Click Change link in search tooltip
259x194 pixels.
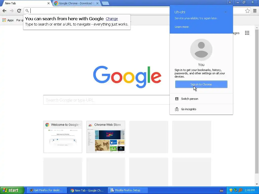(112, 19)
